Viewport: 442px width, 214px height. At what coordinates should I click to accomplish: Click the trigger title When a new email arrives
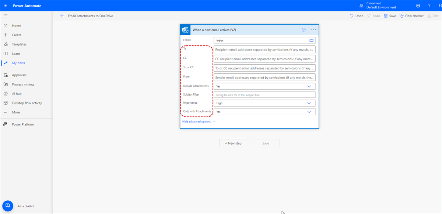coord(215,30)
